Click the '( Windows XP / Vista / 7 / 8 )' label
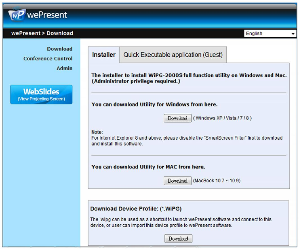299x249 pixels. [x=222, y=118]
